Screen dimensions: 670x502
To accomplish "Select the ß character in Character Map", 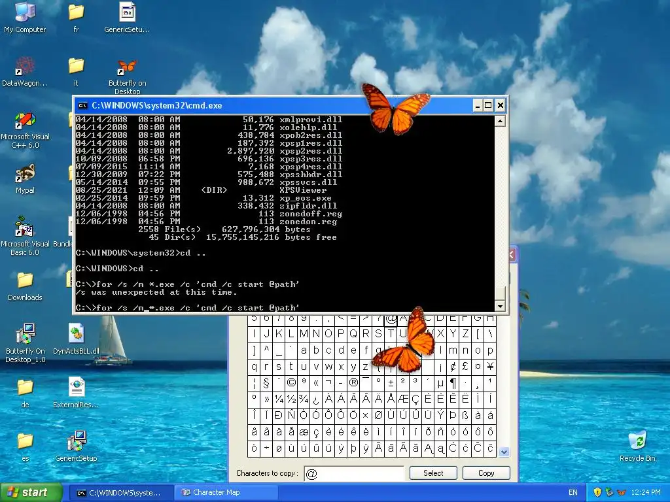I will (x=465, y=415).
